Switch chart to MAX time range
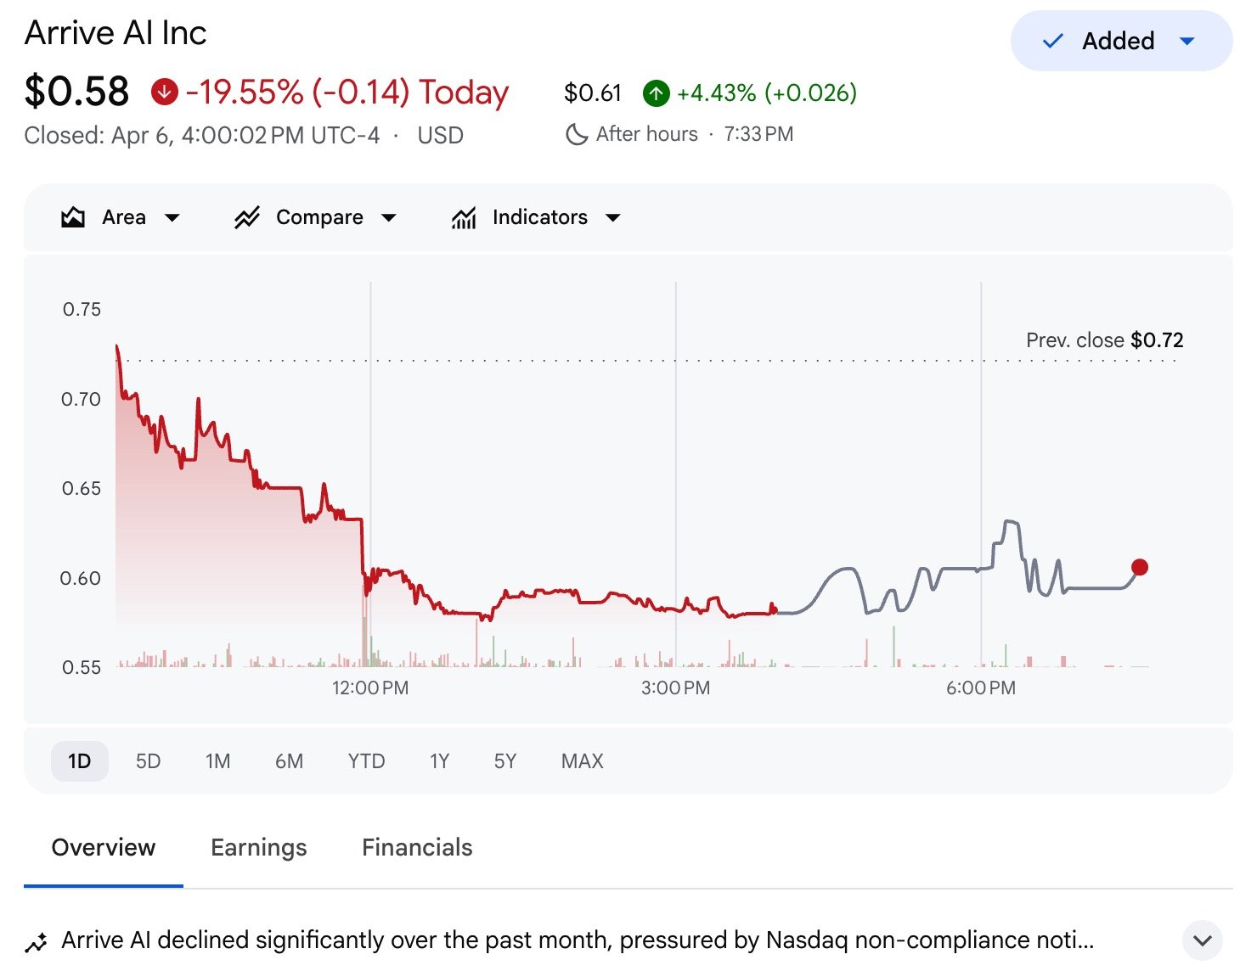Image resolution: width=1240 pixels, height=971 pixels. (581, 761)
